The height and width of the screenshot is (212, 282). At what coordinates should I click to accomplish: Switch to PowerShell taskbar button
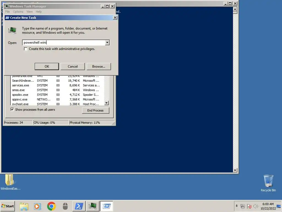pyautogui.click(x=79, y=206)
